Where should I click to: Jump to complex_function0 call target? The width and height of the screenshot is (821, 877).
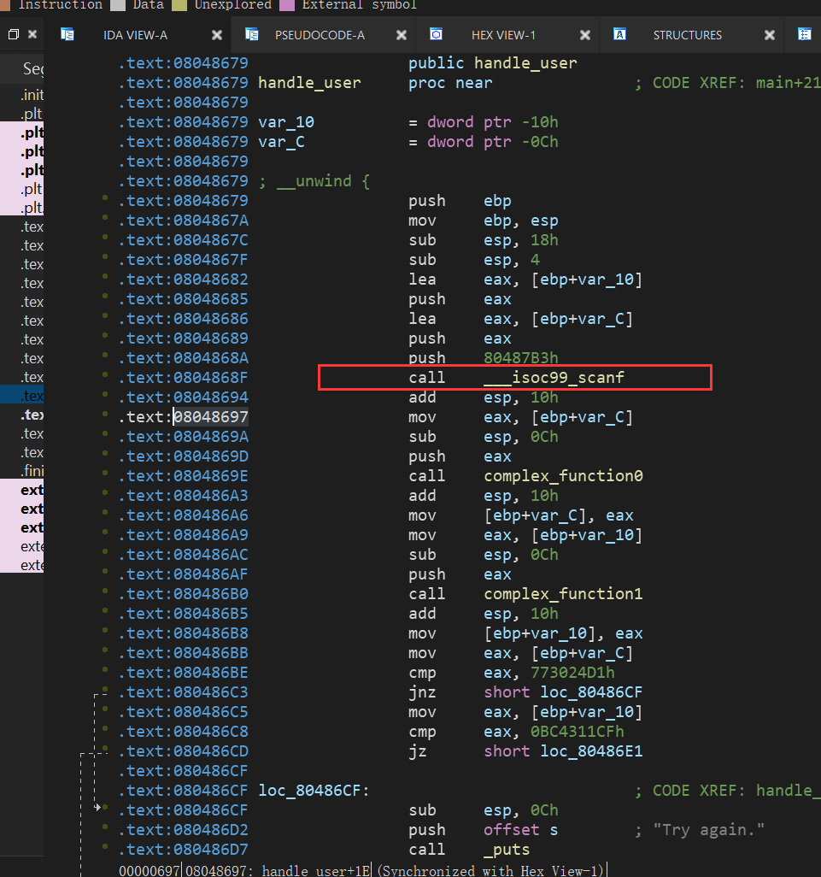pos(563,476)
